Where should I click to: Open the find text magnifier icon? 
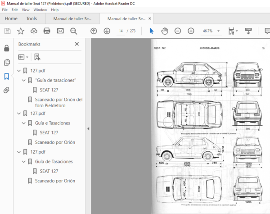click(73, 31)
